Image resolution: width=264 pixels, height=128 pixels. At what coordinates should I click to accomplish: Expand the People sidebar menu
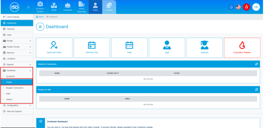[x=17, y=41]
